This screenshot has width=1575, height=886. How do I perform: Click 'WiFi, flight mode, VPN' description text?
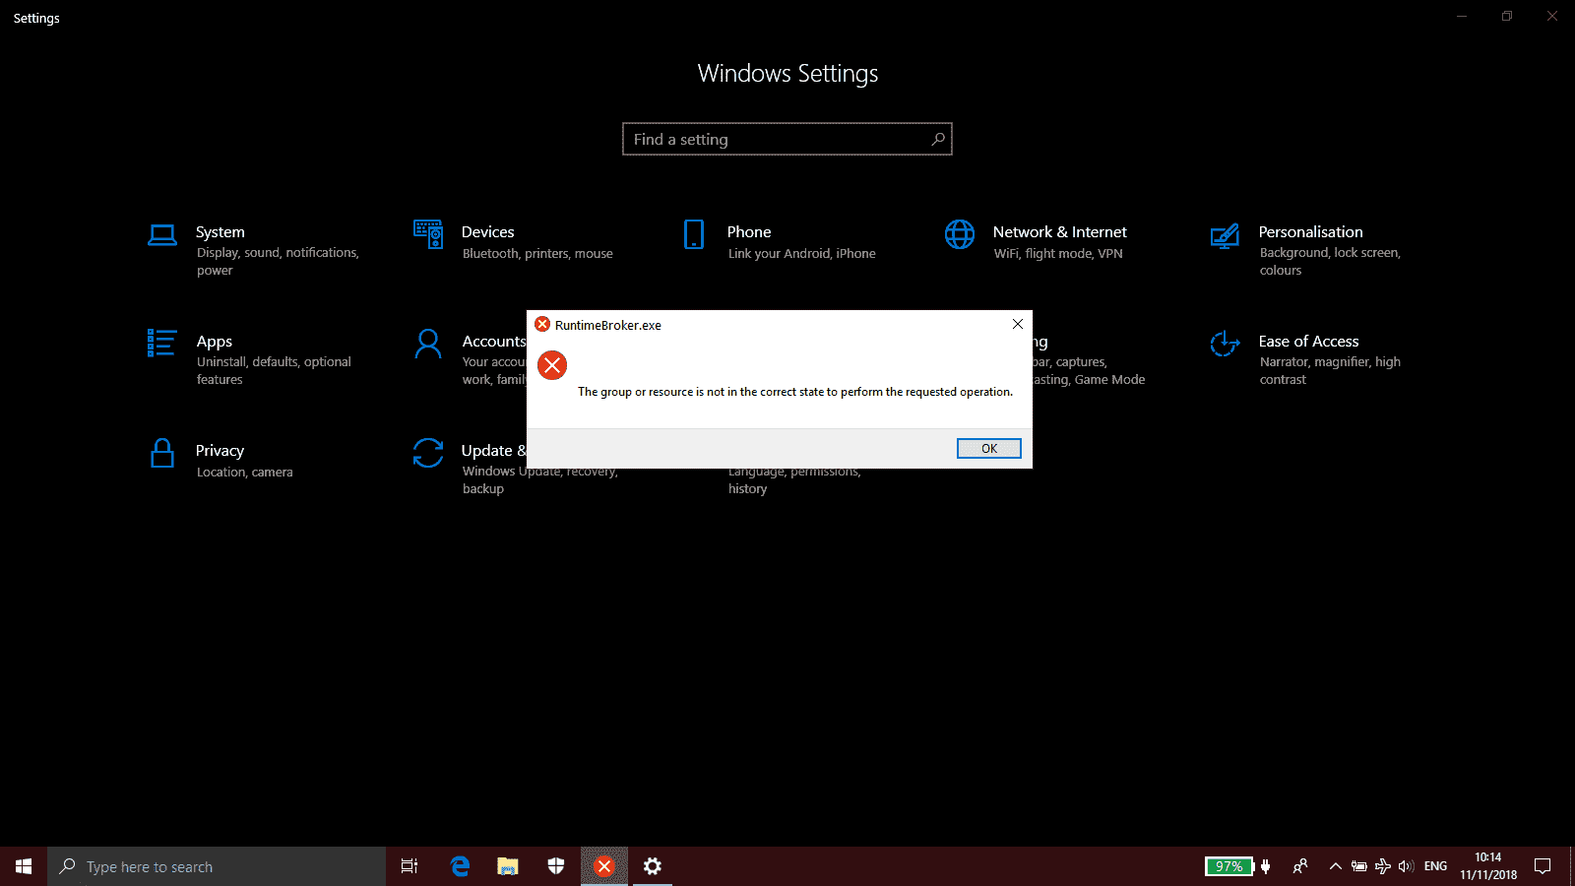1058,254
